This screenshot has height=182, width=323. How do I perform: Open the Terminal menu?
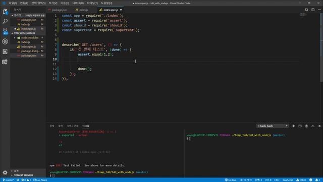click(x=92, y=3)
